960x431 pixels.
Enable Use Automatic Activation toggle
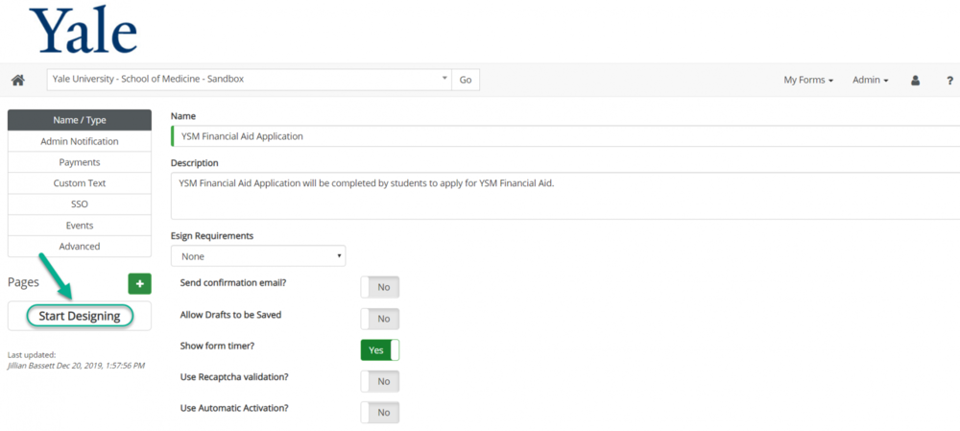[x=380, y=412]
